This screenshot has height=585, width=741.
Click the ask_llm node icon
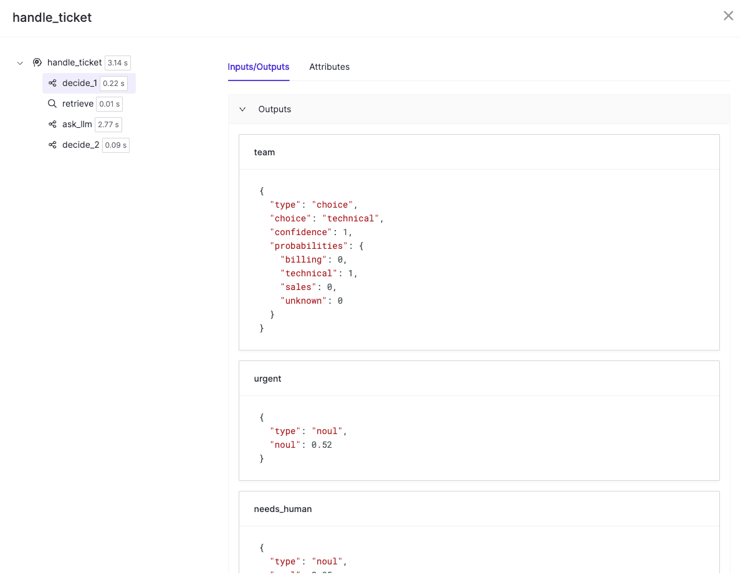click(x=52, y=124)
